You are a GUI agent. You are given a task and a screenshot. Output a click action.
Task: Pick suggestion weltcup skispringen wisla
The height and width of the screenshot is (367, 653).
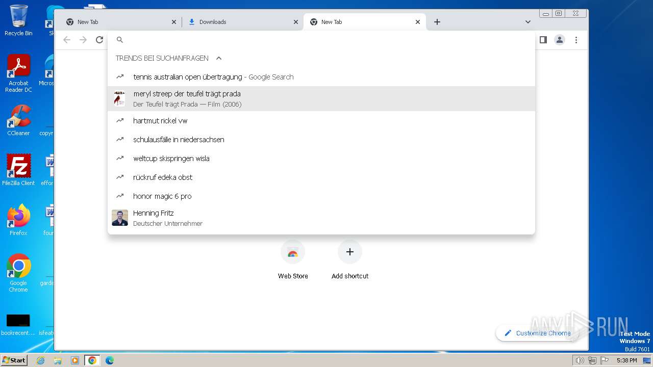(321, 159)
